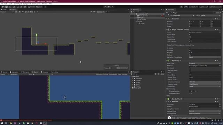The width and height of the screenshot is (223, 125).
Task: Open the Window menu
Action: click(45, 4)
